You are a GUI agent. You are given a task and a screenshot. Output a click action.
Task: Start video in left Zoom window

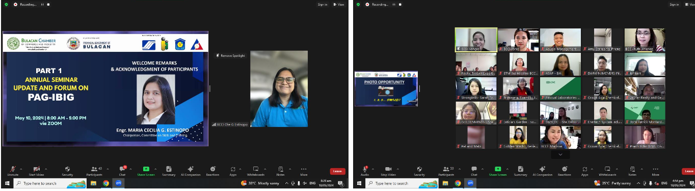(36, 171)
